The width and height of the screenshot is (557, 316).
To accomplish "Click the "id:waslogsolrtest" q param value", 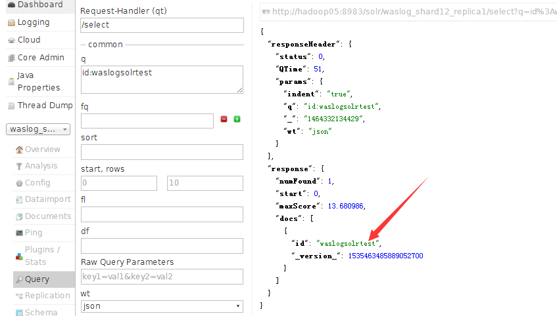I will 341,107.
